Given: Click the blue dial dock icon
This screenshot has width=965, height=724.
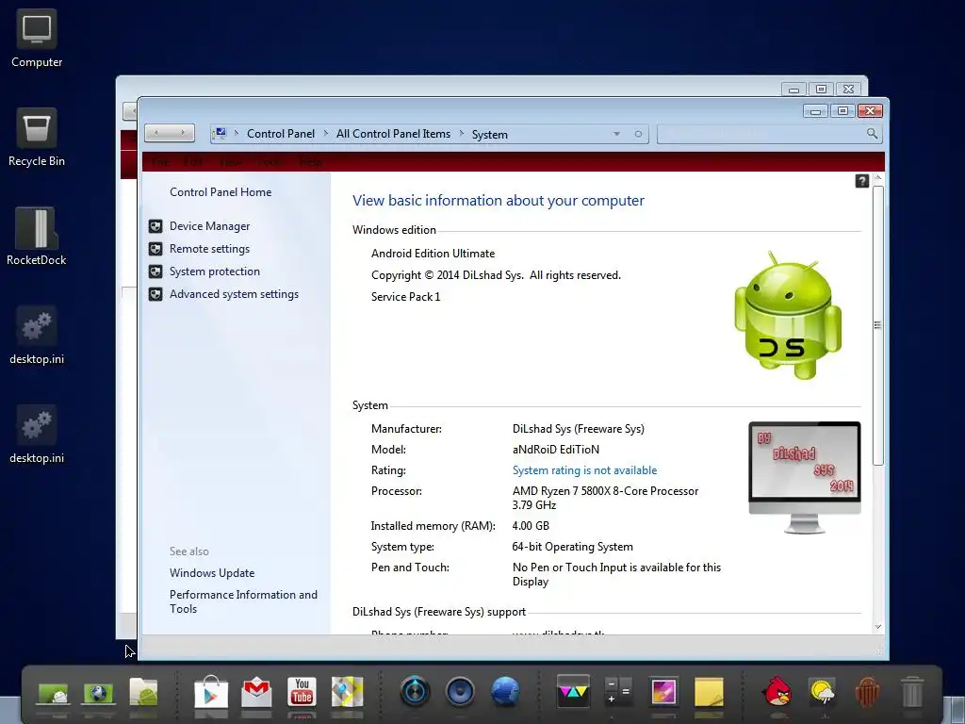Looking at the screenshot, I should click(x=415, y=691).
